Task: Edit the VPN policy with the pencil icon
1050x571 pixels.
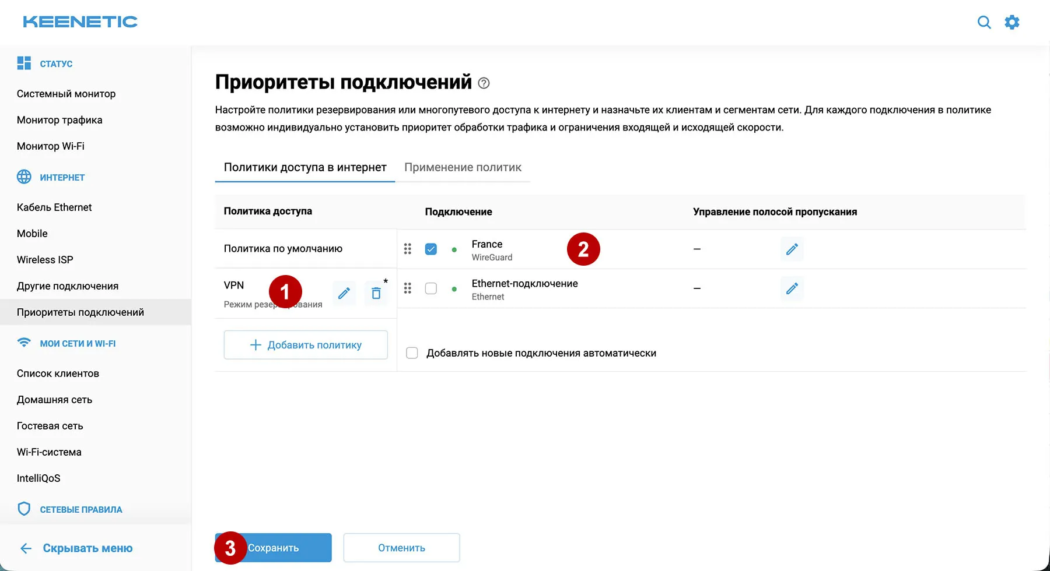Action: coord(344,293)
